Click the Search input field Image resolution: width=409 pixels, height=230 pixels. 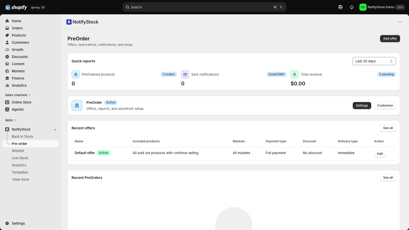pos(204,7)
